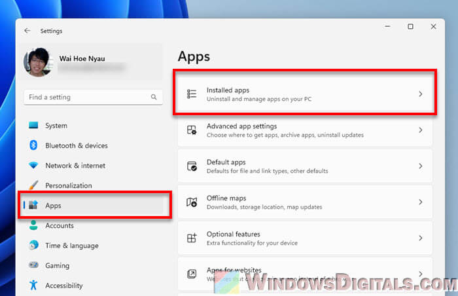
Task: Click the search magnifier icon
Action: pos(154,97)
